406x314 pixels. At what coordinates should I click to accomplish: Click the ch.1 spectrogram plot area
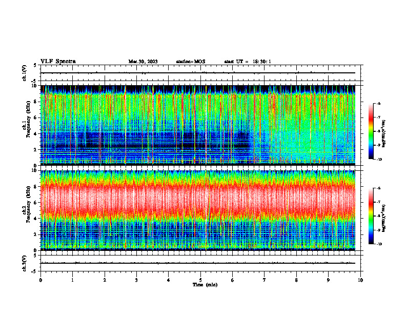(x=197, y=125)
